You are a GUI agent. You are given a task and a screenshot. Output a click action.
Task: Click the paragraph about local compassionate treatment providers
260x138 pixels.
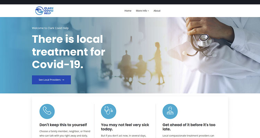pos(188,136)
